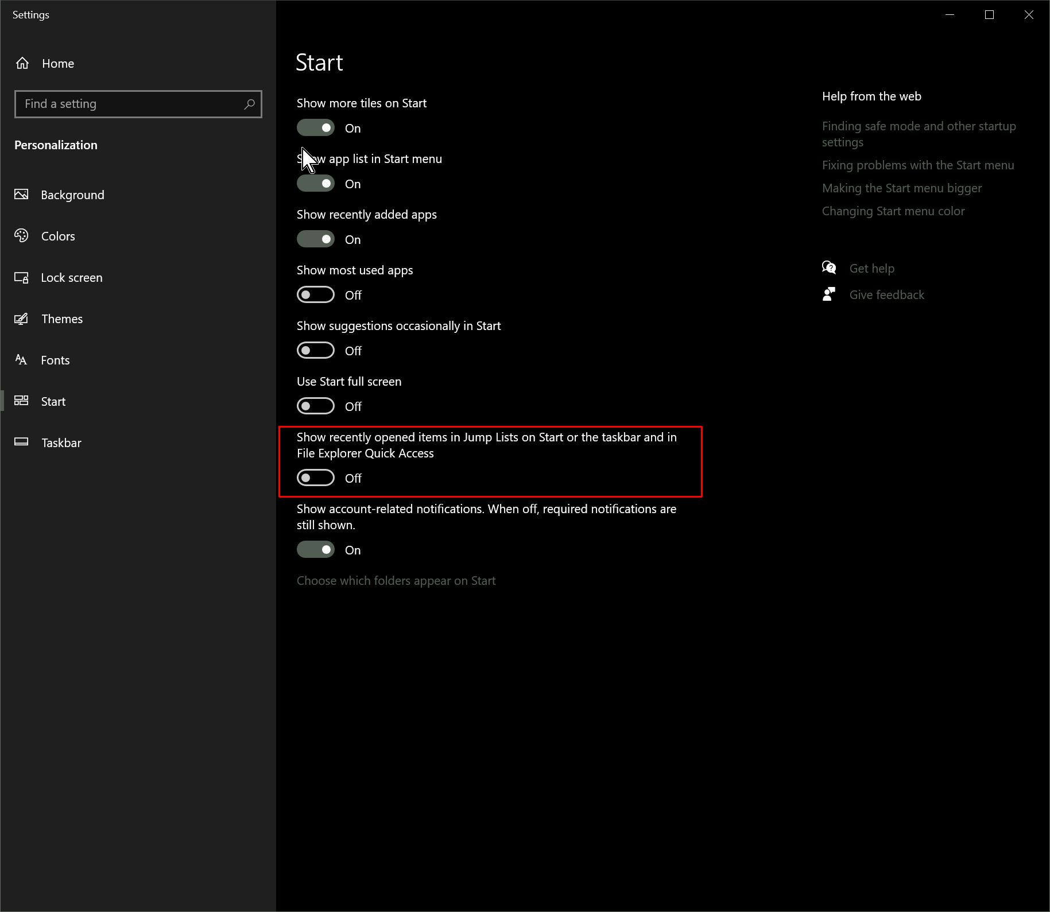Click the Themes icon
The image size is (1050, 912).
pyautogui.click(x=21, y=319)
